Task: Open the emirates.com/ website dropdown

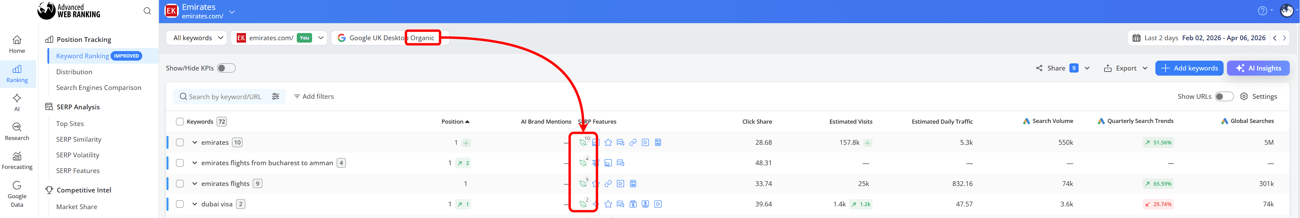Action: pos(279,38)
